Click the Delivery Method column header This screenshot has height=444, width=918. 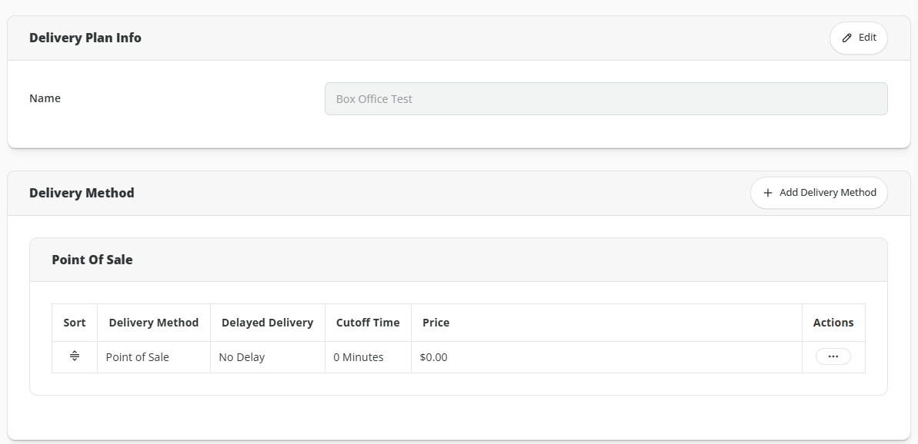point(153,323)
